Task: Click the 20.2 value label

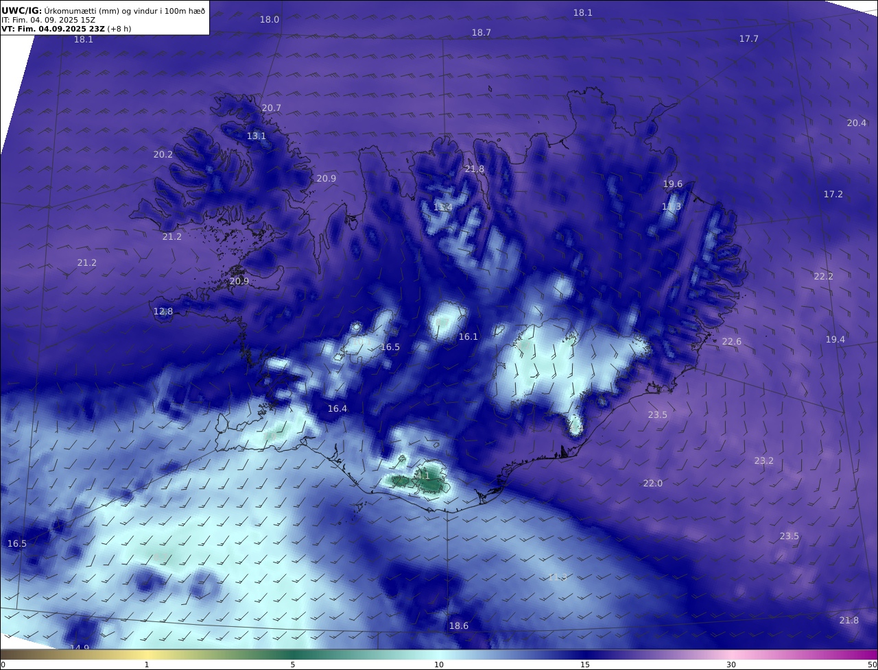Action: click(x=163, y=154)
